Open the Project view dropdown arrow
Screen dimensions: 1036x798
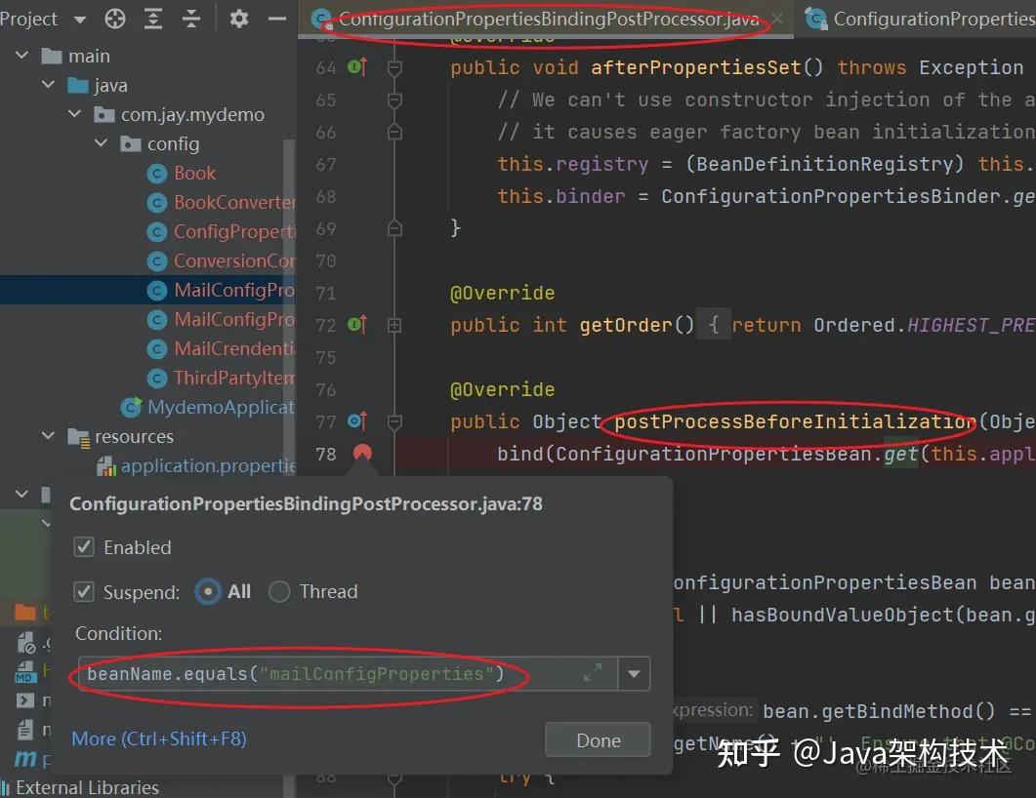78,18
